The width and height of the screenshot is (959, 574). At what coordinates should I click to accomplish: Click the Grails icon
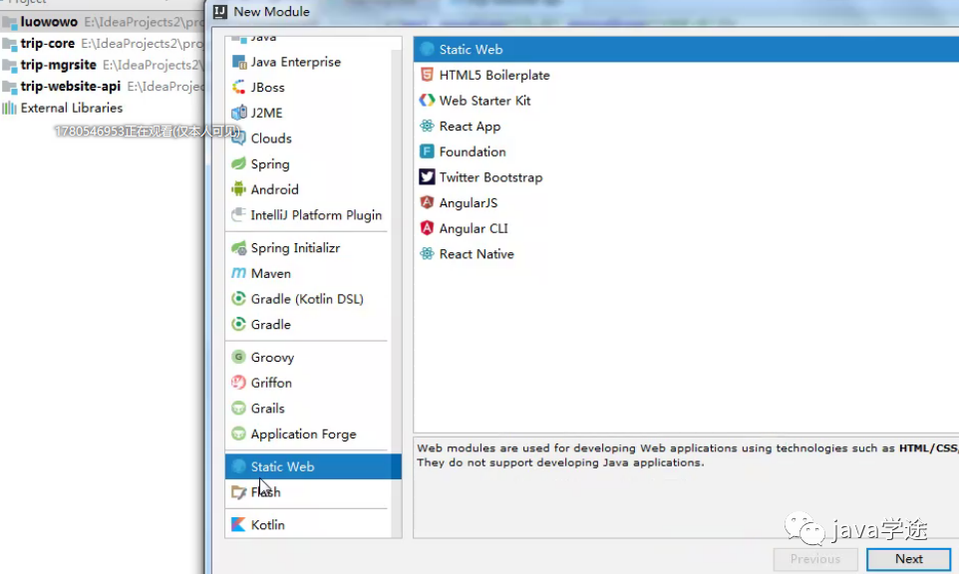[x=238, y=409]
